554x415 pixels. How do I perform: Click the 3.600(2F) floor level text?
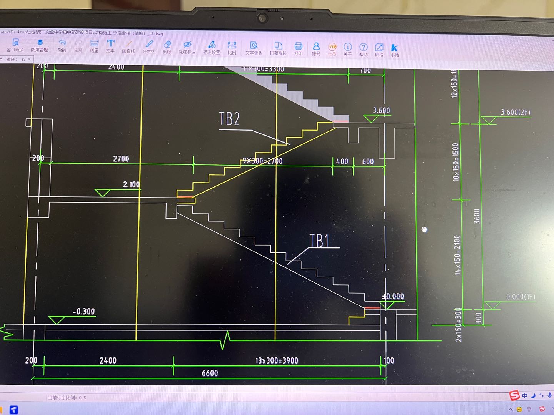click(x=516, y=112)
